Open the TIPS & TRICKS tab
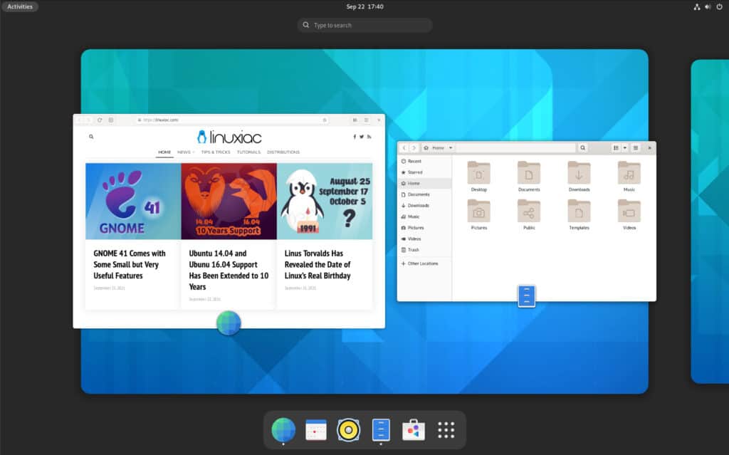Image resolution: width=729 pixels, height=455 pixels. tap(216, 152)
